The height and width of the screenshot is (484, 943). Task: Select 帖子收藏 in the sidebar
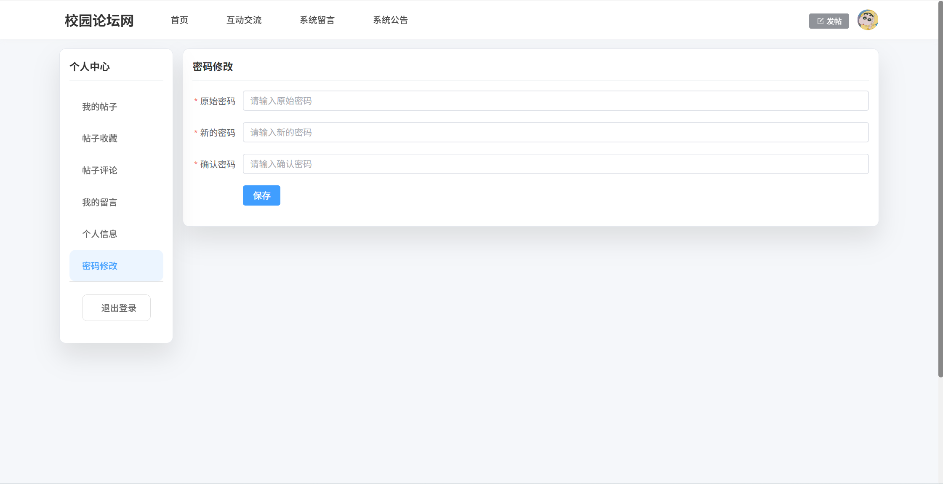[x=100, y=138]
